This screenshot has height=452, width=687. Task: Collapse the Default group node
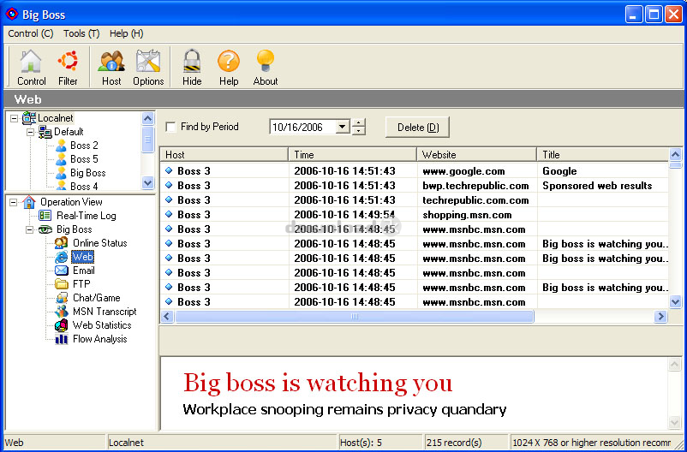click(x=30, y=132)
